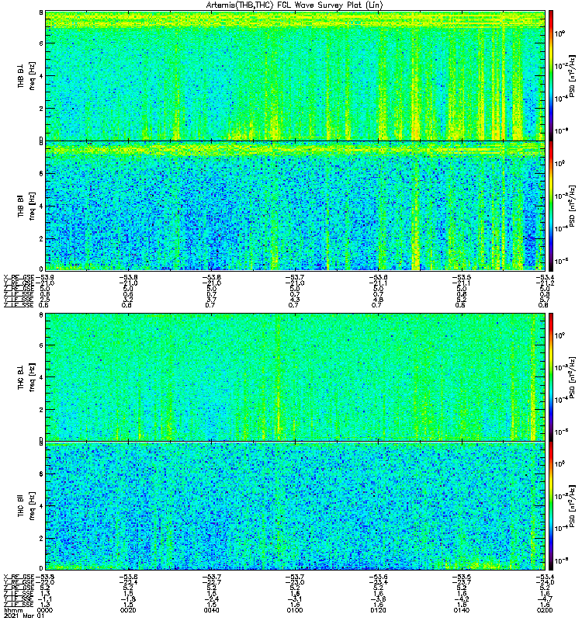Click the colorbar of the THB perpendicular panel
Image resolution: width=582 pixels, height=621 pixels.
(551, 75)
